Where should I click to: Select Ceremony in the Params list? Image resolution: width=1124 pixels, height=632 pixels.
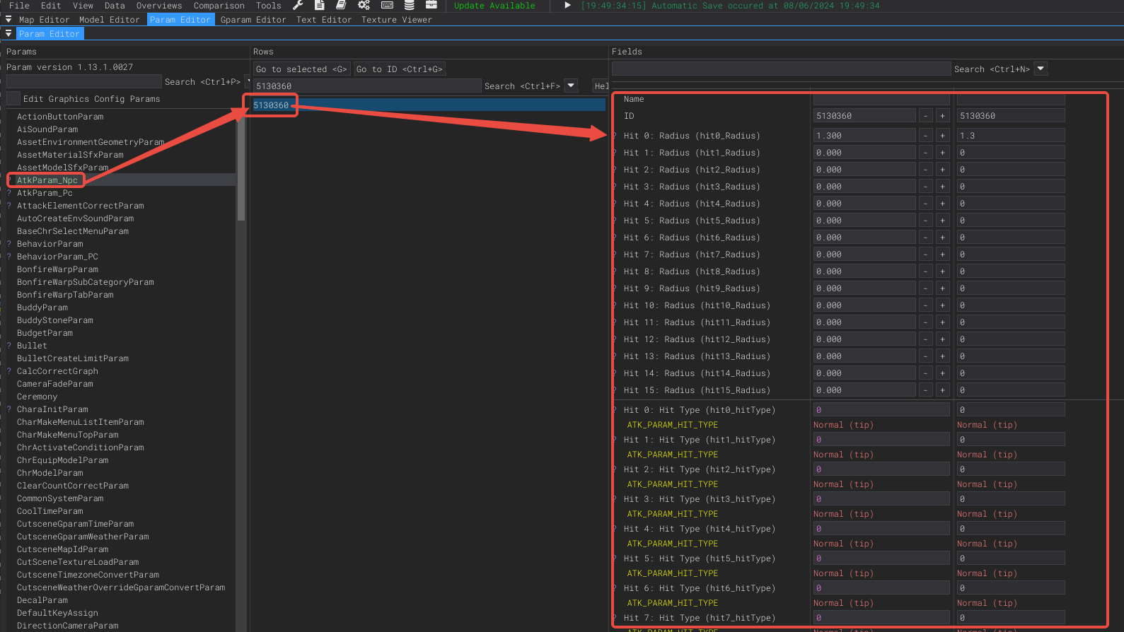coord(37,397)
